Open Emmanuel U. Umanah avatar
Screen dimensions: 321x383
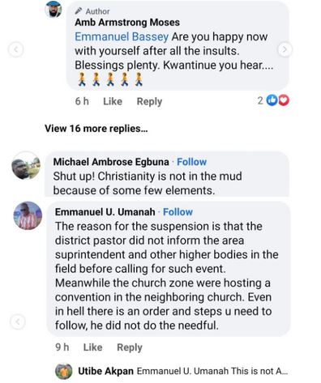(x=28, y=215)
